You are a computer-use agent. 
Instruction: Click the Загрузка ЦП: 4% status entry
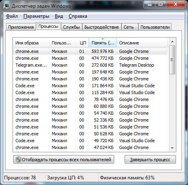pyautogui.click(x=66, y=178)
